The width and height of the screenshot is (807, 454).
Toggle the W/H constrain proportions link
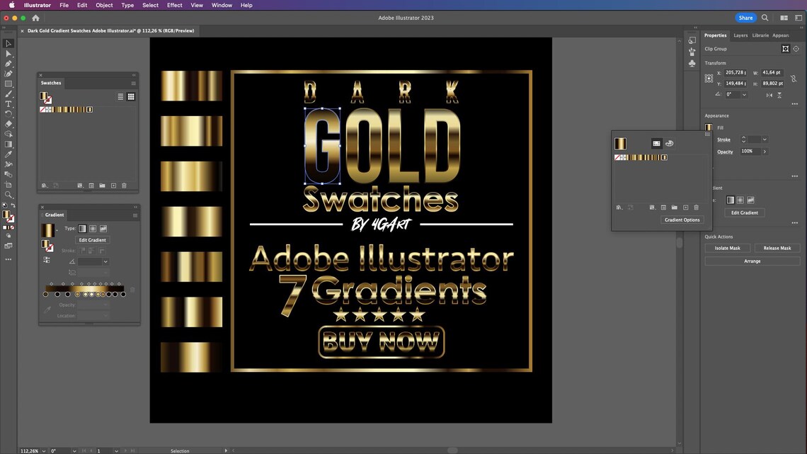coord(794,79)
